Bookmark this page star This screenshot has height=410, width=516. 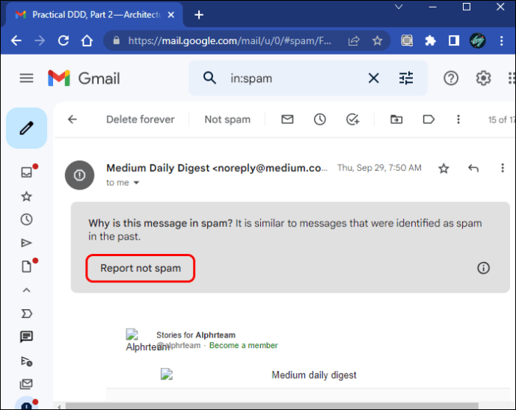pos(377,41)
